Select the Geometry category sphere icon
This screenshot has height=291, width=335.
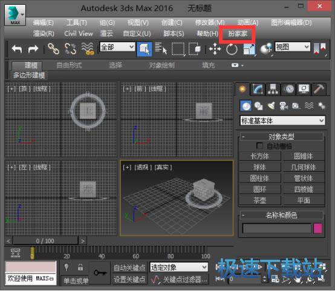point(246,106)
